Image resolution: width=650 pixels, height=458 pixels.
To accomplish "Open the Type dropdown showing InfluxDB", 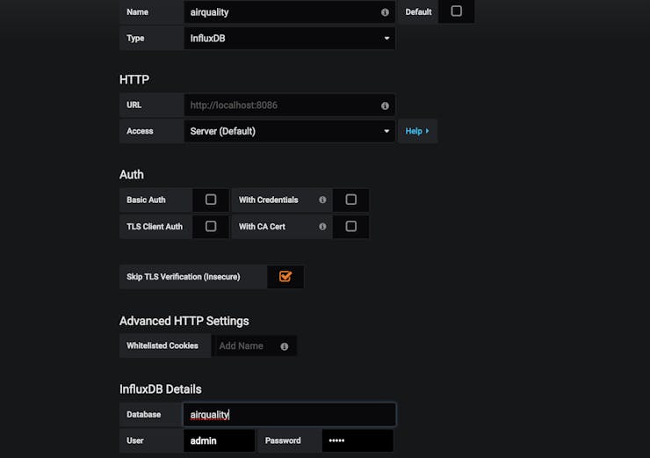I will click(289, 38).
